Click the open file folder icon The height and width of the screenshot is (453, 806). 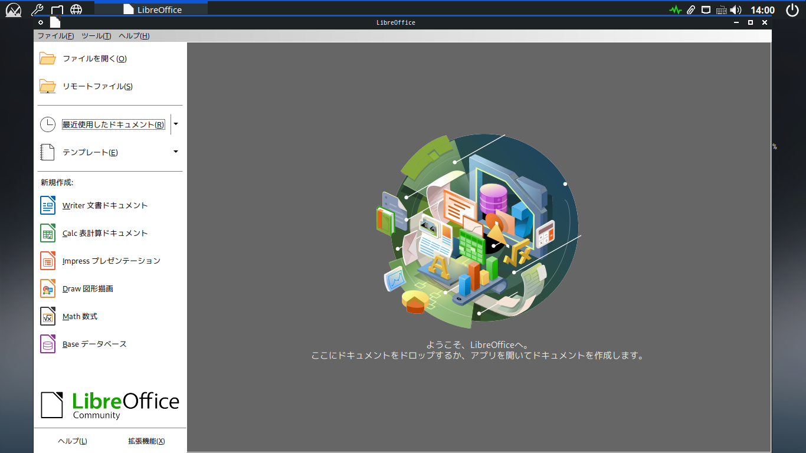(48, 58)
